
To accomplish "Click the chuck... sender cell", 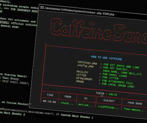I will pyautogui.click(x=67, y=103).
